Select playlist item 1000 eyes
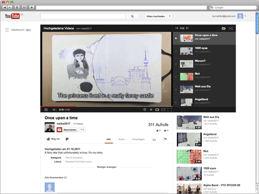Screen dimensions: 259x194 (204, 51)
